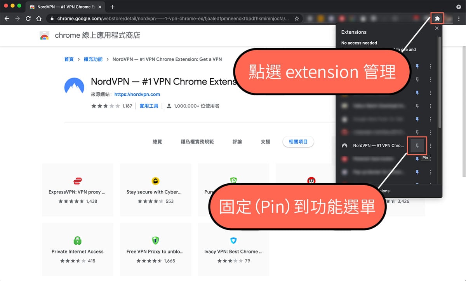Click the NordVPN extension row icon
The image size is (466, 281).
point(344,146)
